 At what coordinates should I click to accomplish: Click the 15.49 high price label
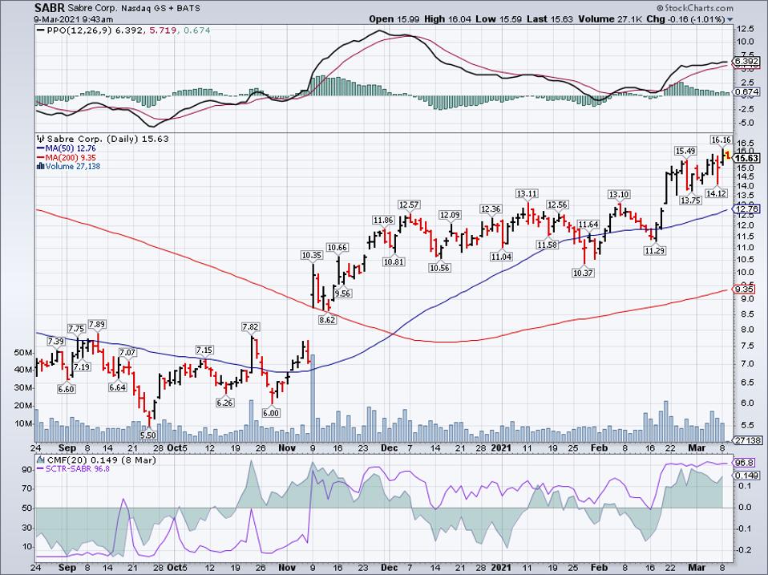pos(685,151)
